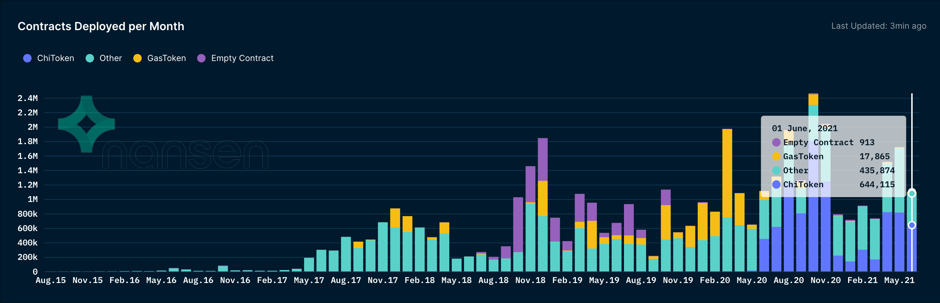Toggle the Other series in the legend

(x=103, y=58)
